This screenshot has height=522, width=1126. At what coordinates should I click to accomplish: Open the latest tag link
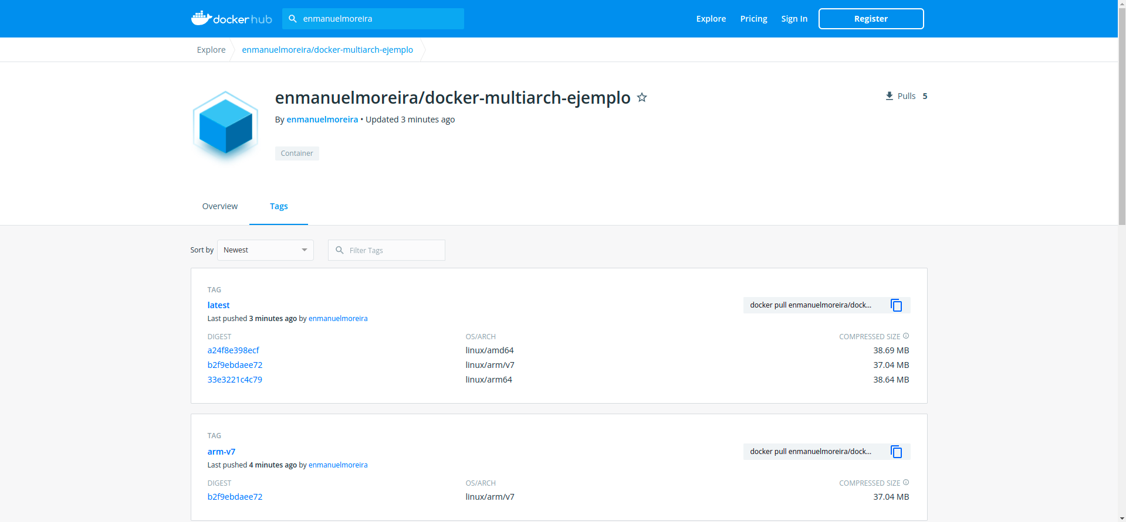218,305
